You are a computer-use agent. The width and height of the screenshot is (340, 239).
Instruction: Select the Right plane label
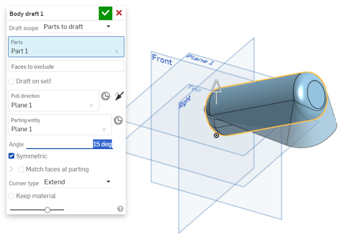[185, 102]
